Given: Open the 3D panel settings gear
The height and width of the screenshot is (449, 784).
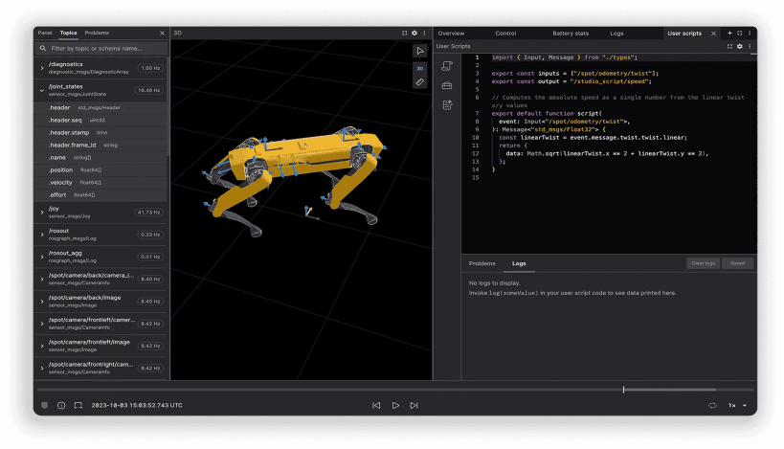Looking at the screenshot, I should click(414, 33).
